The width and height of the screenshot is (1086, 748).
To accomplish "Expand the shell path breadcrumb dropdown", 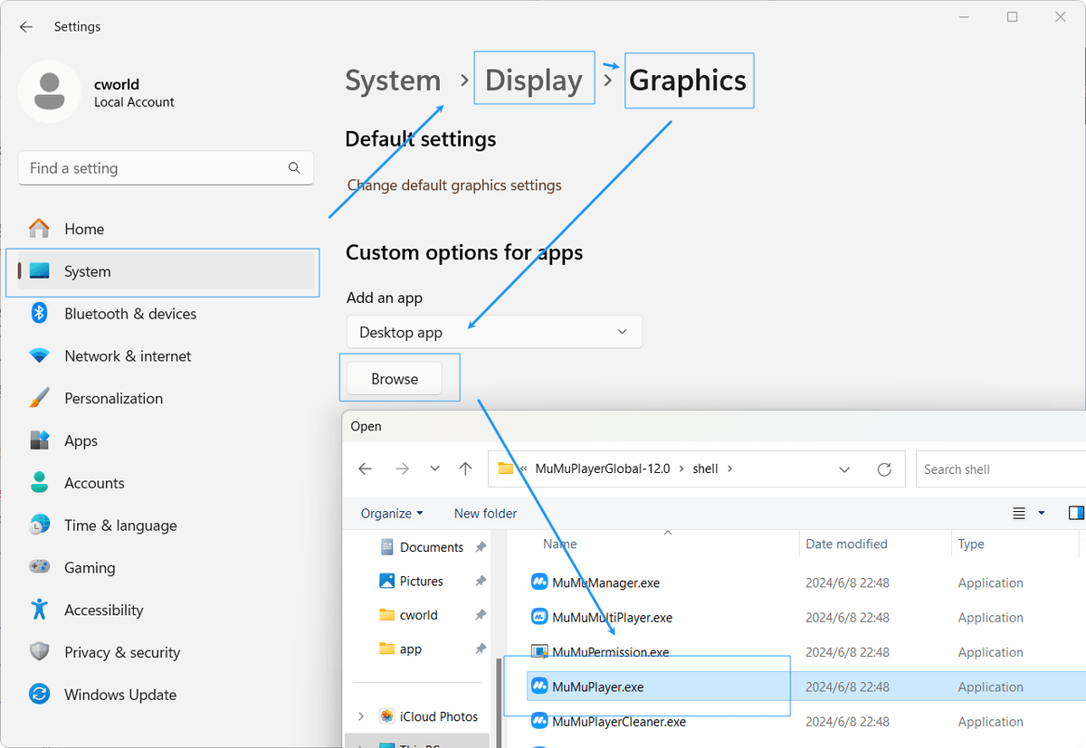I will (844, 469).
